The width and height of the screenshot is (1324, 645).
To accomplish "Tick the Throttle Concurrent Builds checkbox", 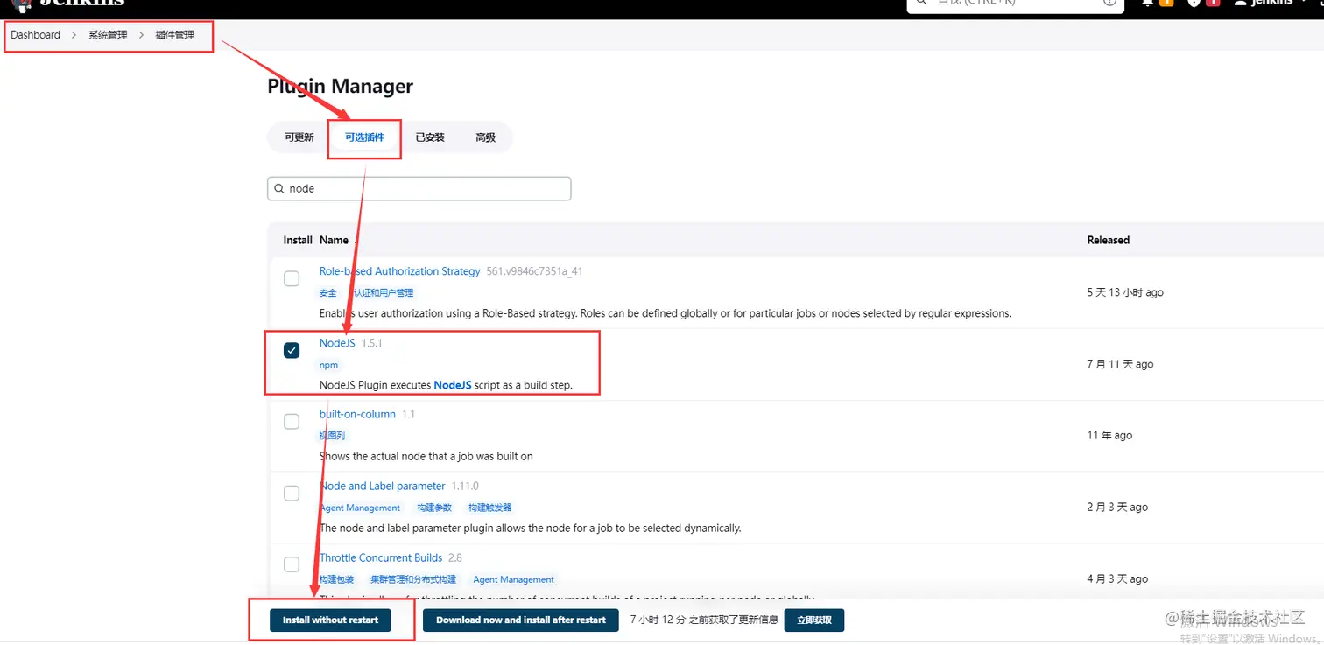I will (x=292, y=564).
